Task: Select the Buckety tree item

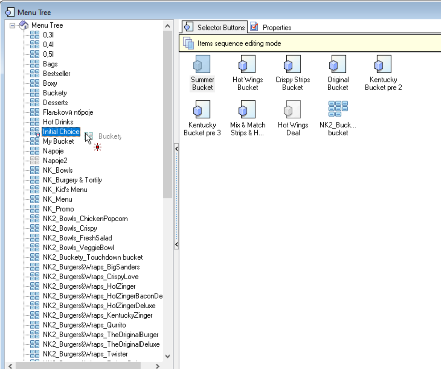Action: click(x=55, y=93)
